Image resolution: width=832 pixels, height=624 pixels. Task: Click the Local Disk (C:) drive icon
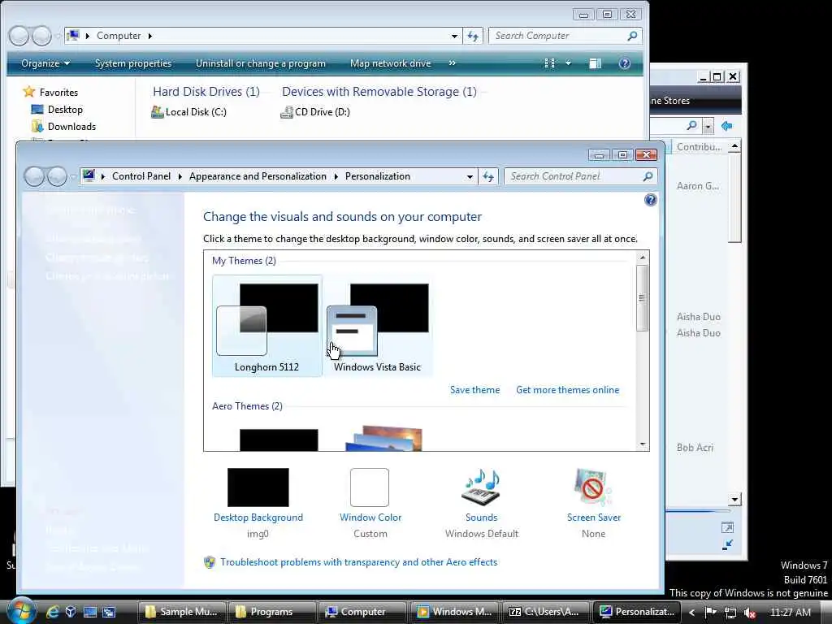coord(157,112)
